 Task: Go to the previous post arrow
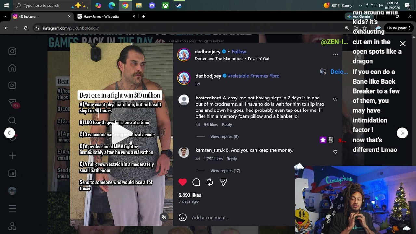pos(9,133)
